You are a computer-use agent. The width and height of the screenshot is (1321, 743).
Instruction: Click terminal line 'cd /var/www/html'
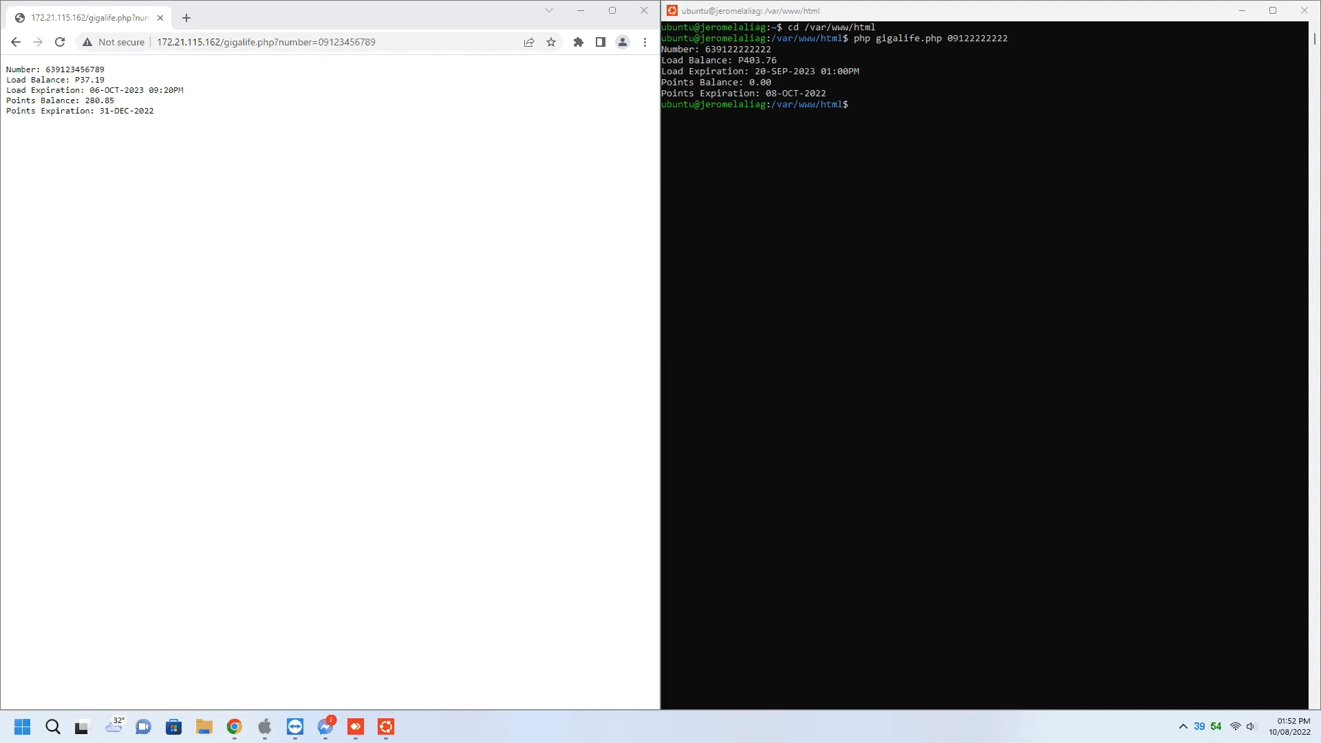(x=831, y=28)
